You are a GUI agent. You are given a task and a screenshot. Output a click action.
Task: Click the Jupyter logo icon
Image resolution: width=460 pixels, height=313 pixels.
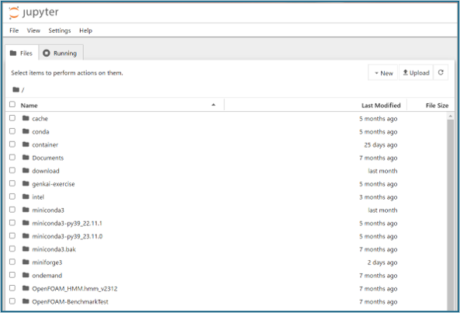[x=13, y=12]
